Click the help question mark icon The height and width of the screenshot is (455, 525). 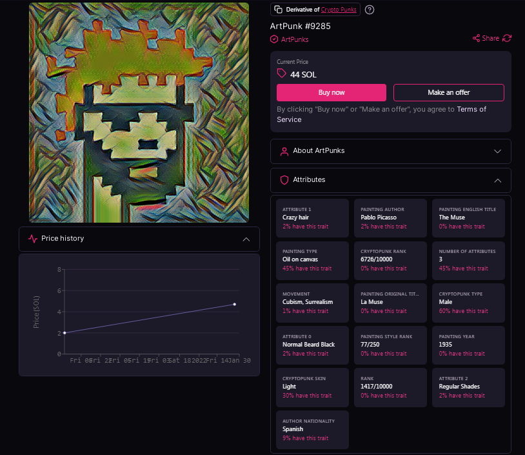[370, 10]
